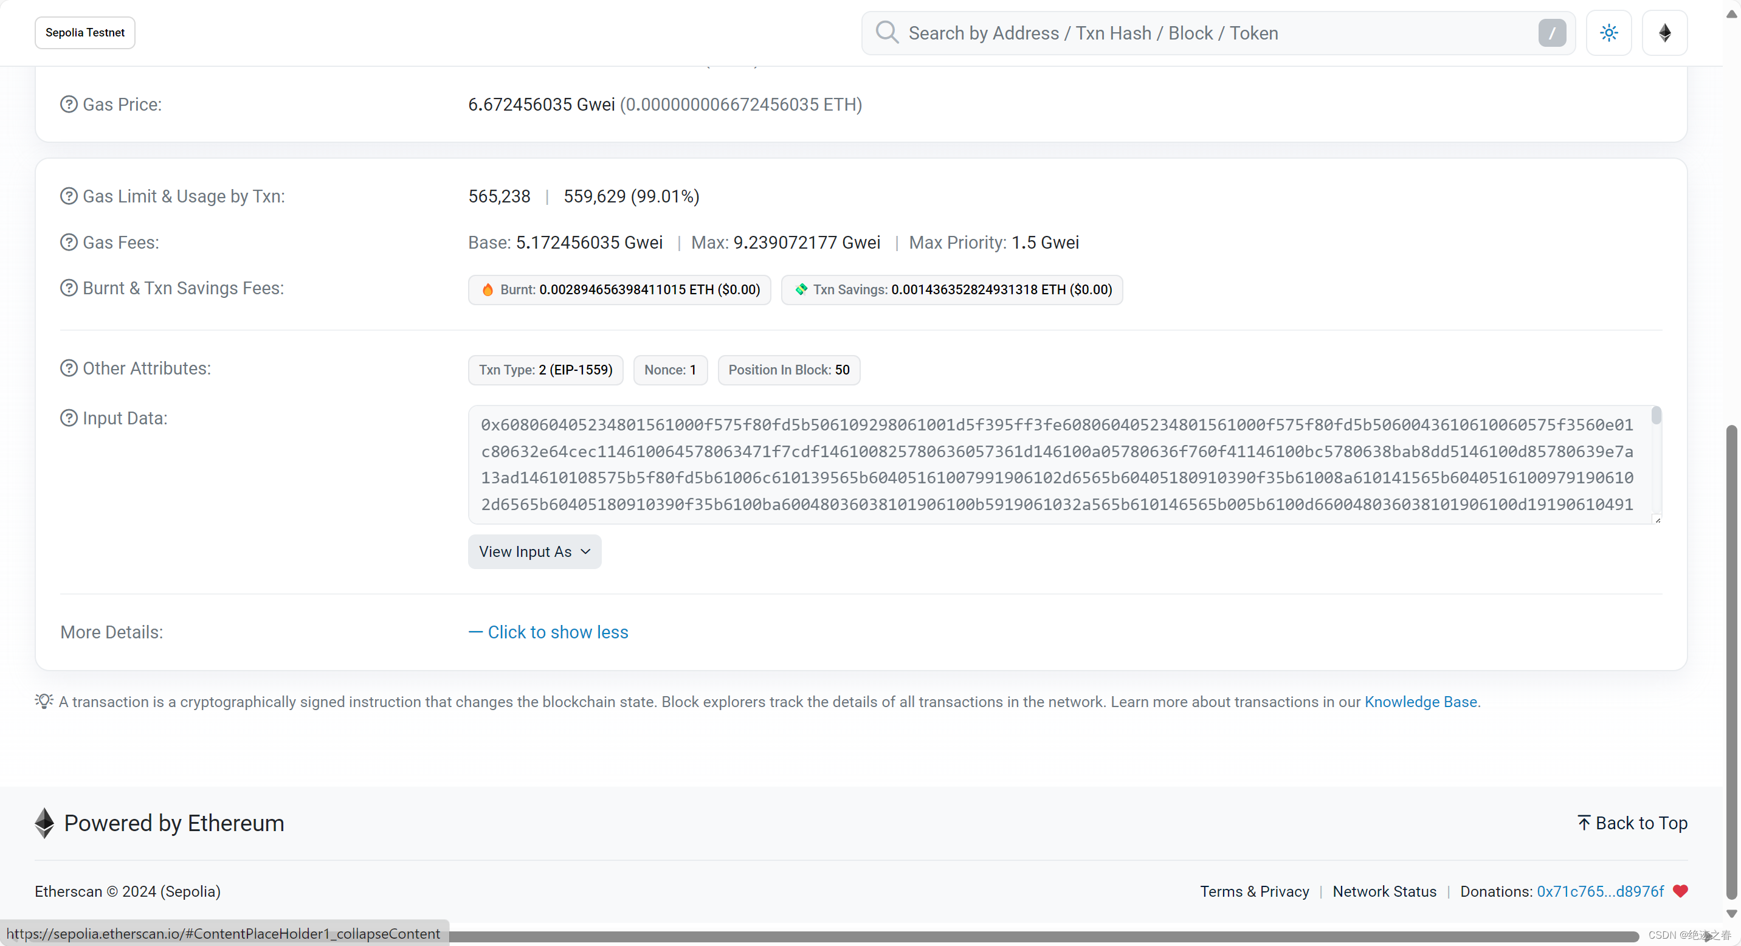Open help icon beside Gas Fees
1741x946 pixels.
[x=69, y=242]
